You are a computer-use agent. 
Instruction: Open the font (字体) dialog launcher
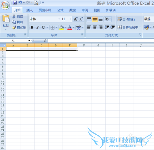82,35
